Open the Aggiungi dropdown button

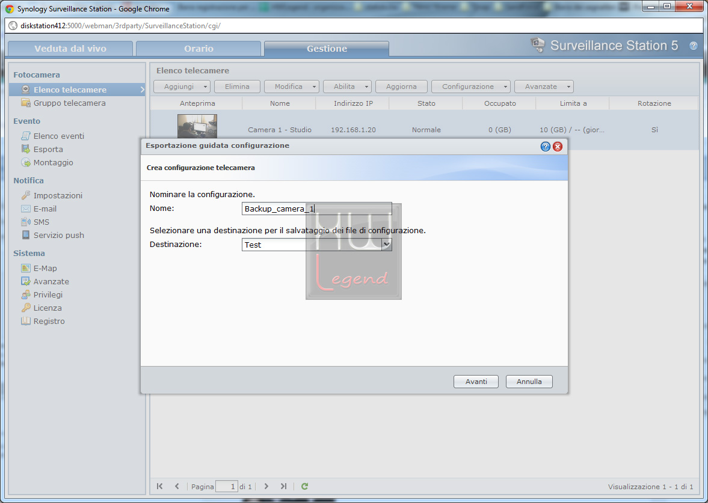[x=182, y=86]
